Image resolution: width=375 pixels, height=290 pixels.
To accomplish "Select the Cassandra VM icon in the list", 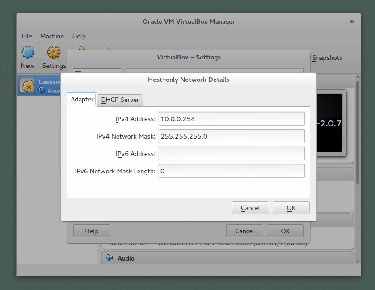I will [27, 85].
